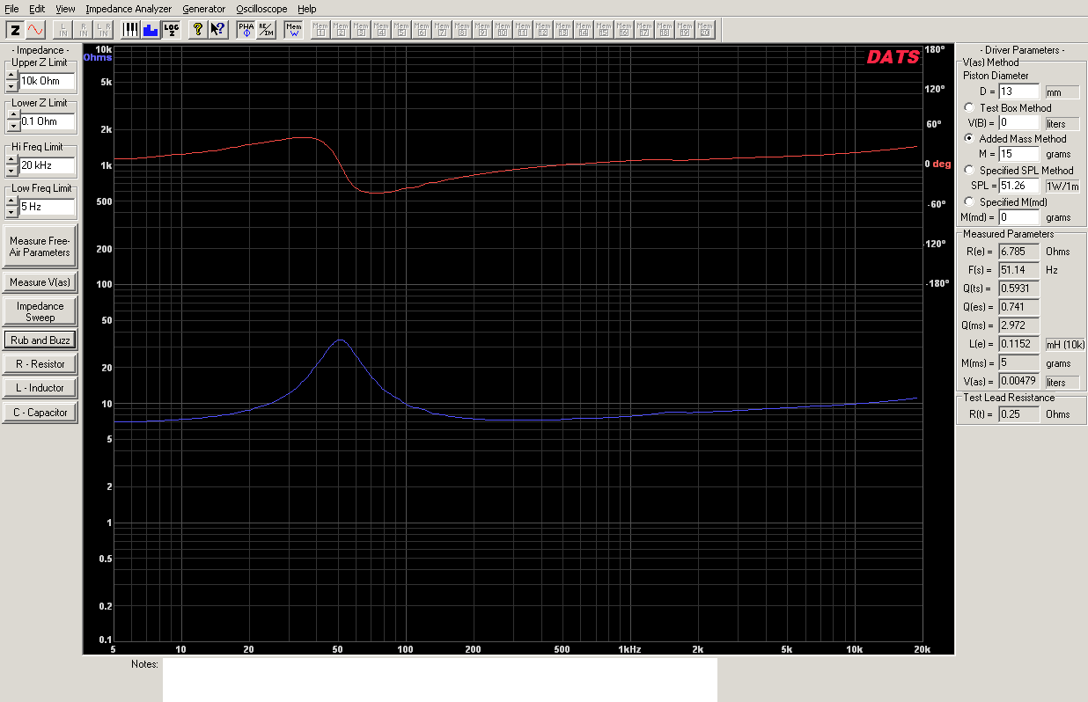Decrease the Upper Z Limit with down arrow
This screenshot has height=702, width=1088.
coord(11,86)
